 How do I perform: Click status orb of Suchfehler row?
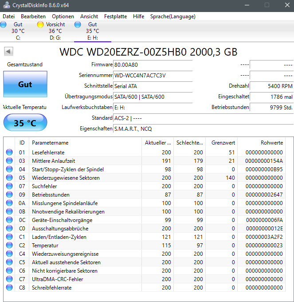click(x=9, y=186)
